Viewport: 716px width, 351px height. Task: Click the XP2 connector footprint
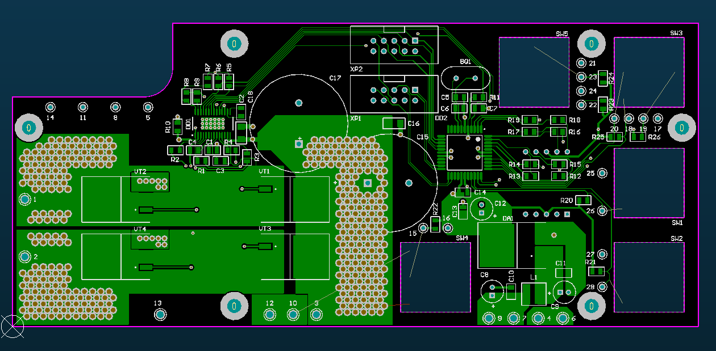pos(394,45)
